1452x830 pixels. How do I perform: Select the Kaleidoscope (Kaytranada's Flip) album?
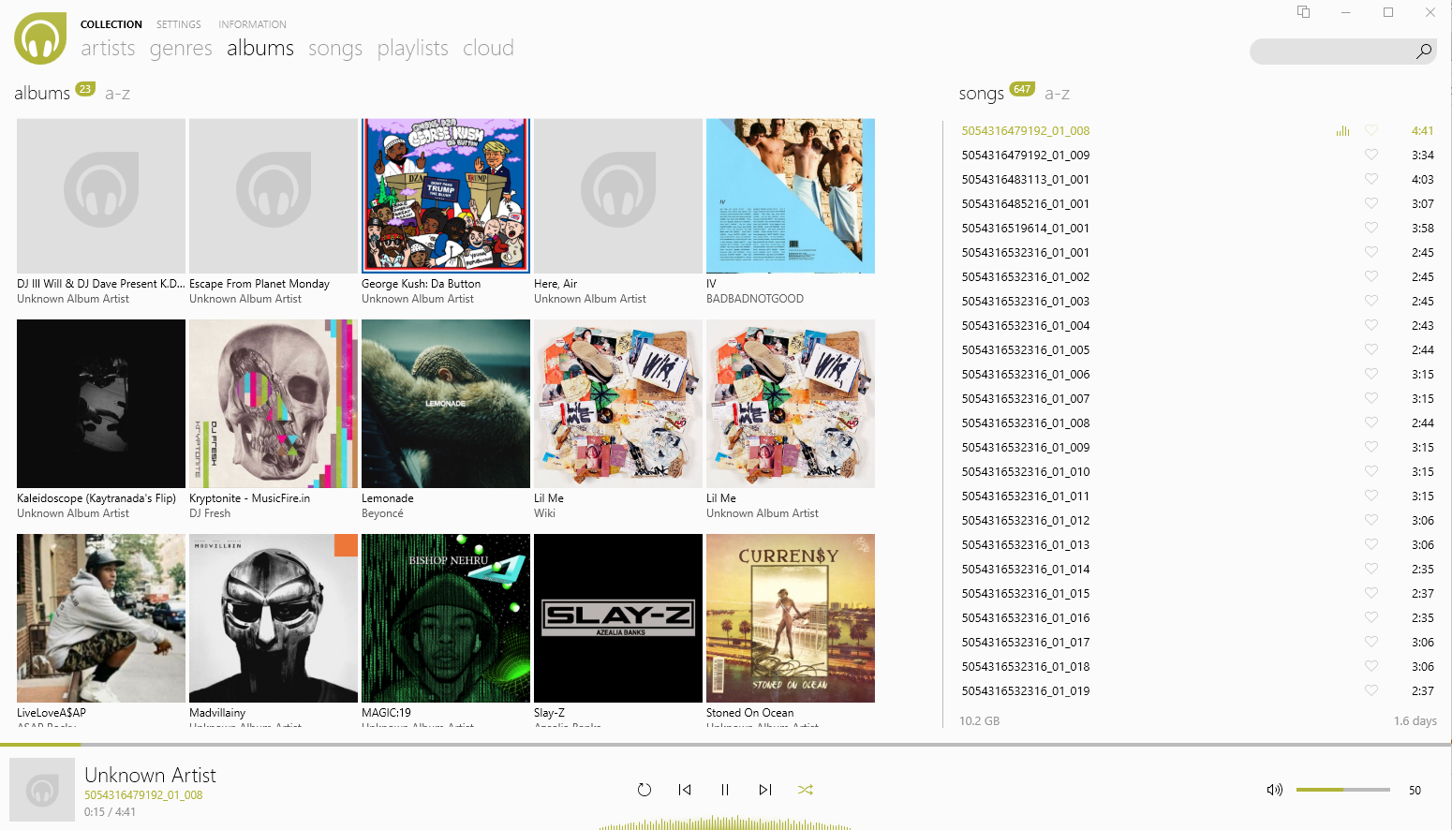coord(101,404)
